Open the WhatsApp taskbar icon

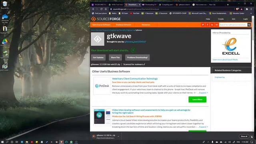[71, 142]
